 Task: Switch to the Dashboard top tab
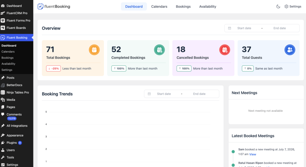pos(134,7)
